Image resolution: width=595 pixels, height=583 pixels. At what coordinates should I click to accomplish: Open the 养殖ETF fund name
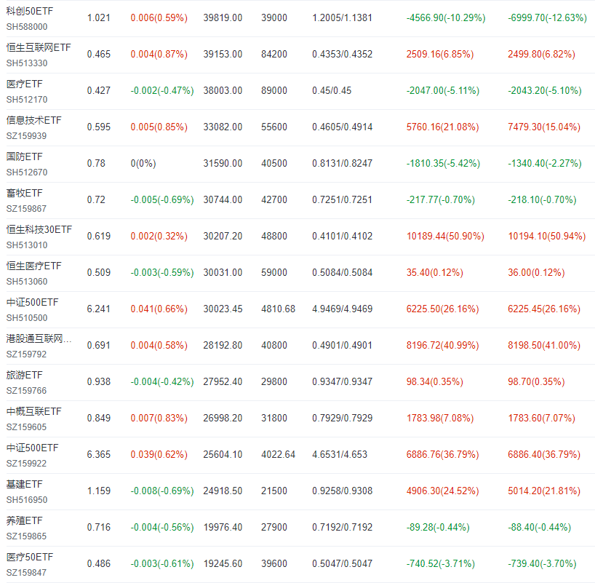pyautogui.click(x=25, y=520)
